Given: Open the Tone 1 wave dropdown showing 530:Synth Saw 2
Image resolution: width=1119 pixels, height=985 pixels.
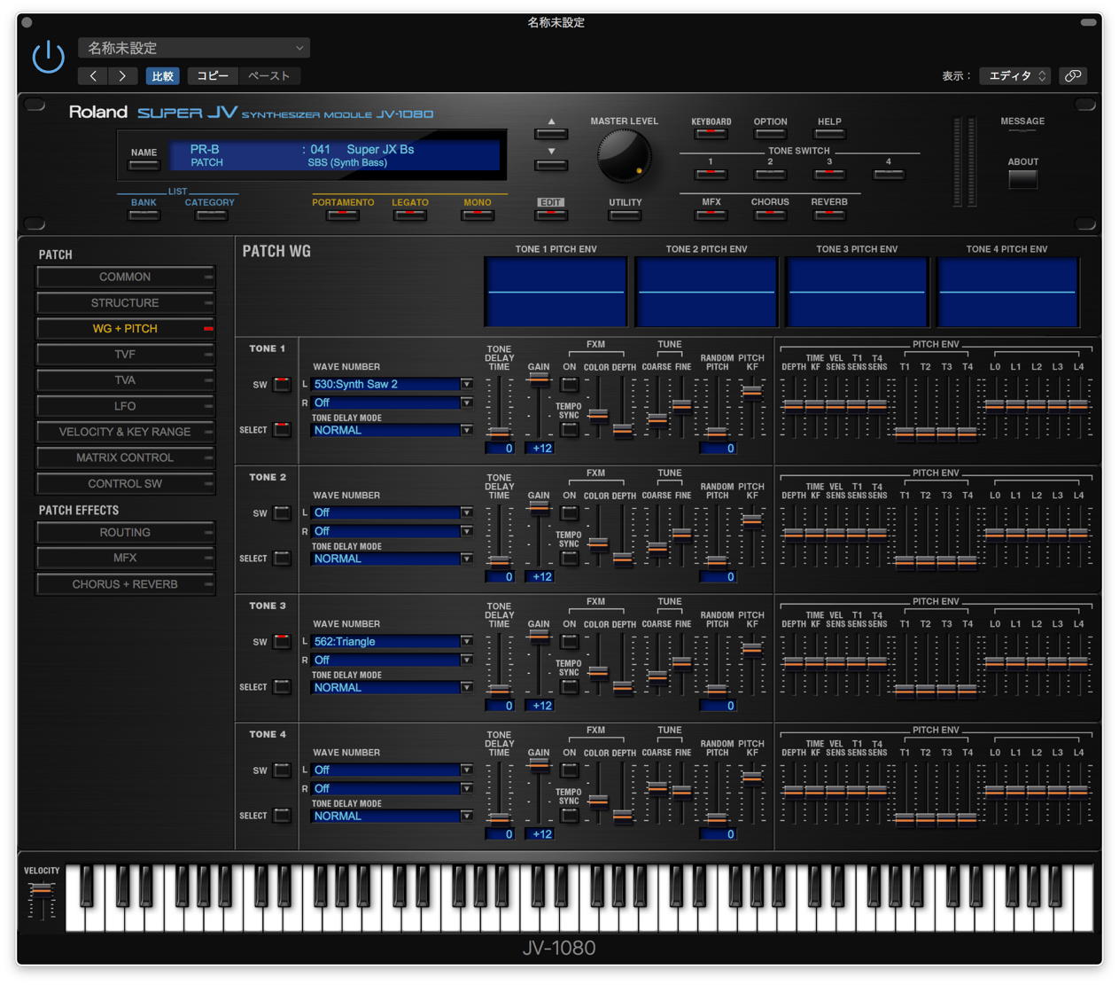Looking at the screenshot, I should (391, 384).
